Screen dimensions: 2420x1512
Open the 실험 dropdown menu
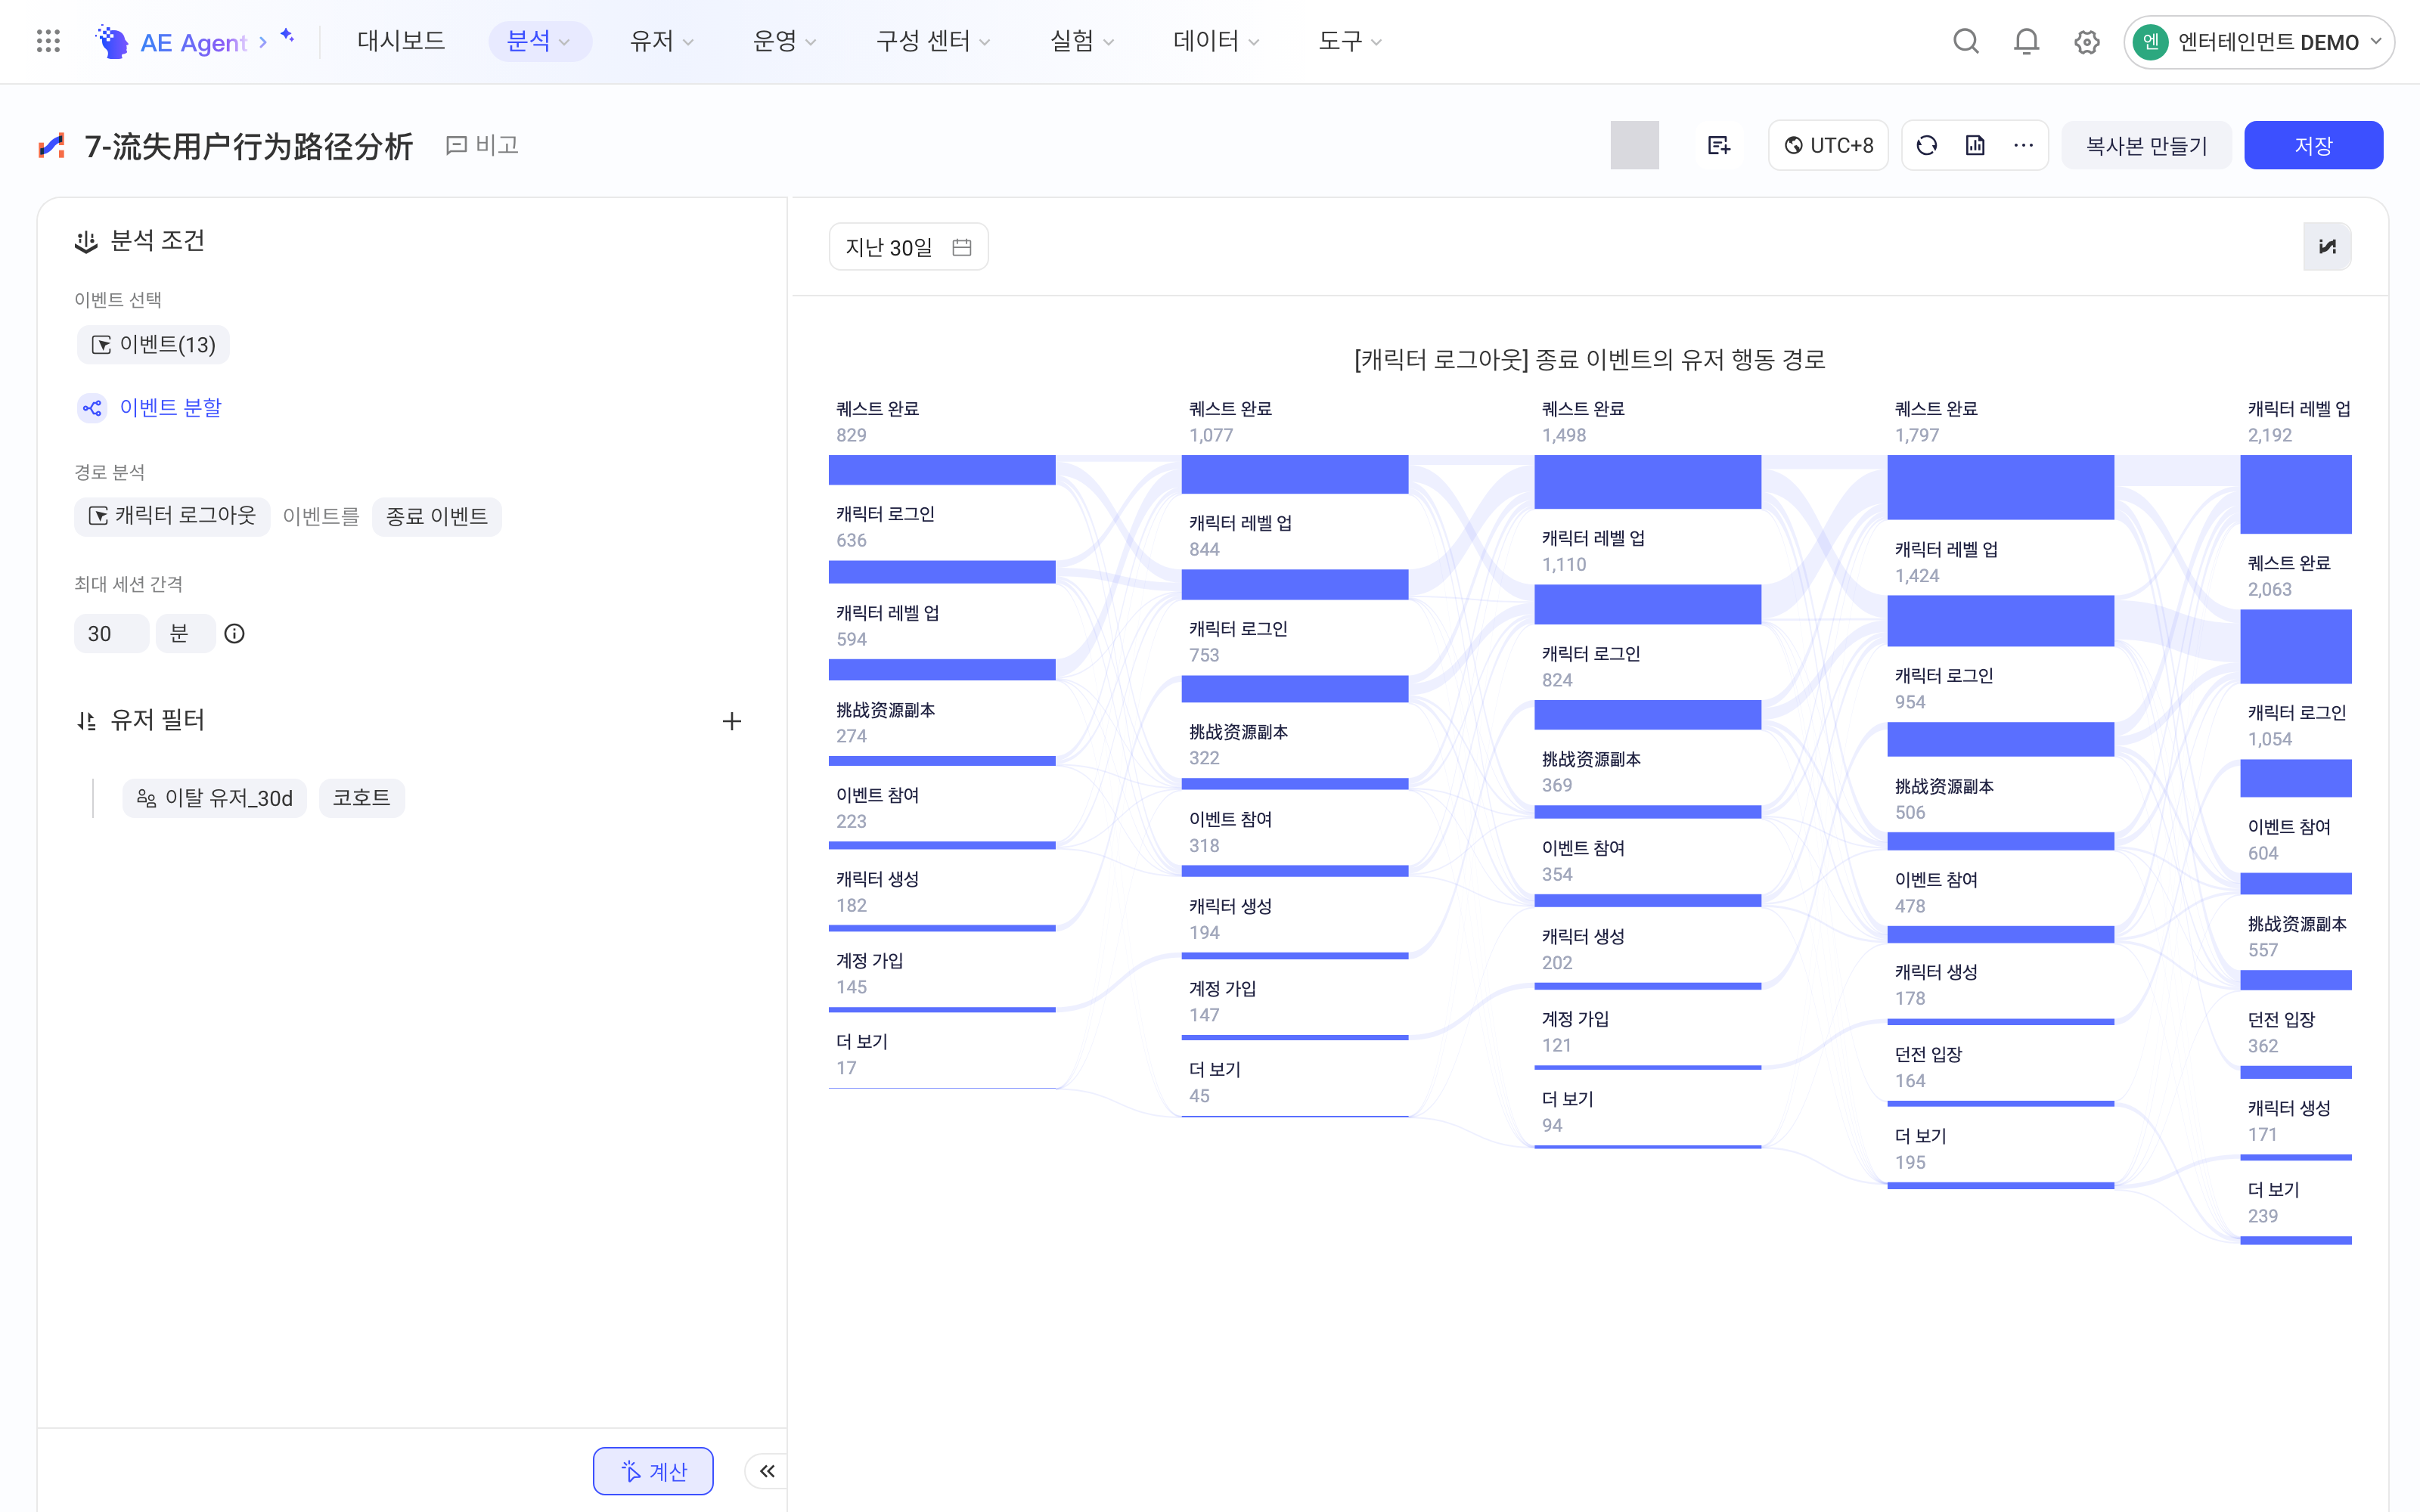(1081, 41)
